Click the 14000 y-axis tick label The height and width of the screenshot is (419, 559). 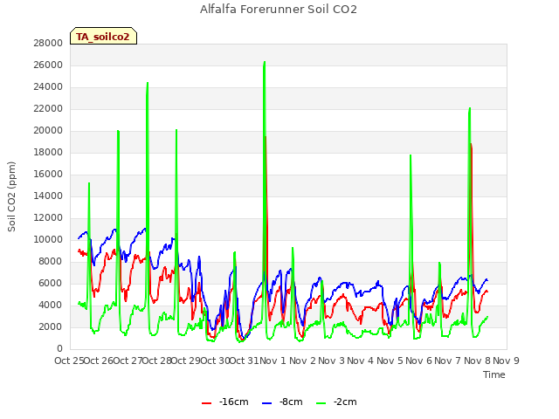[x=48, y=196]
